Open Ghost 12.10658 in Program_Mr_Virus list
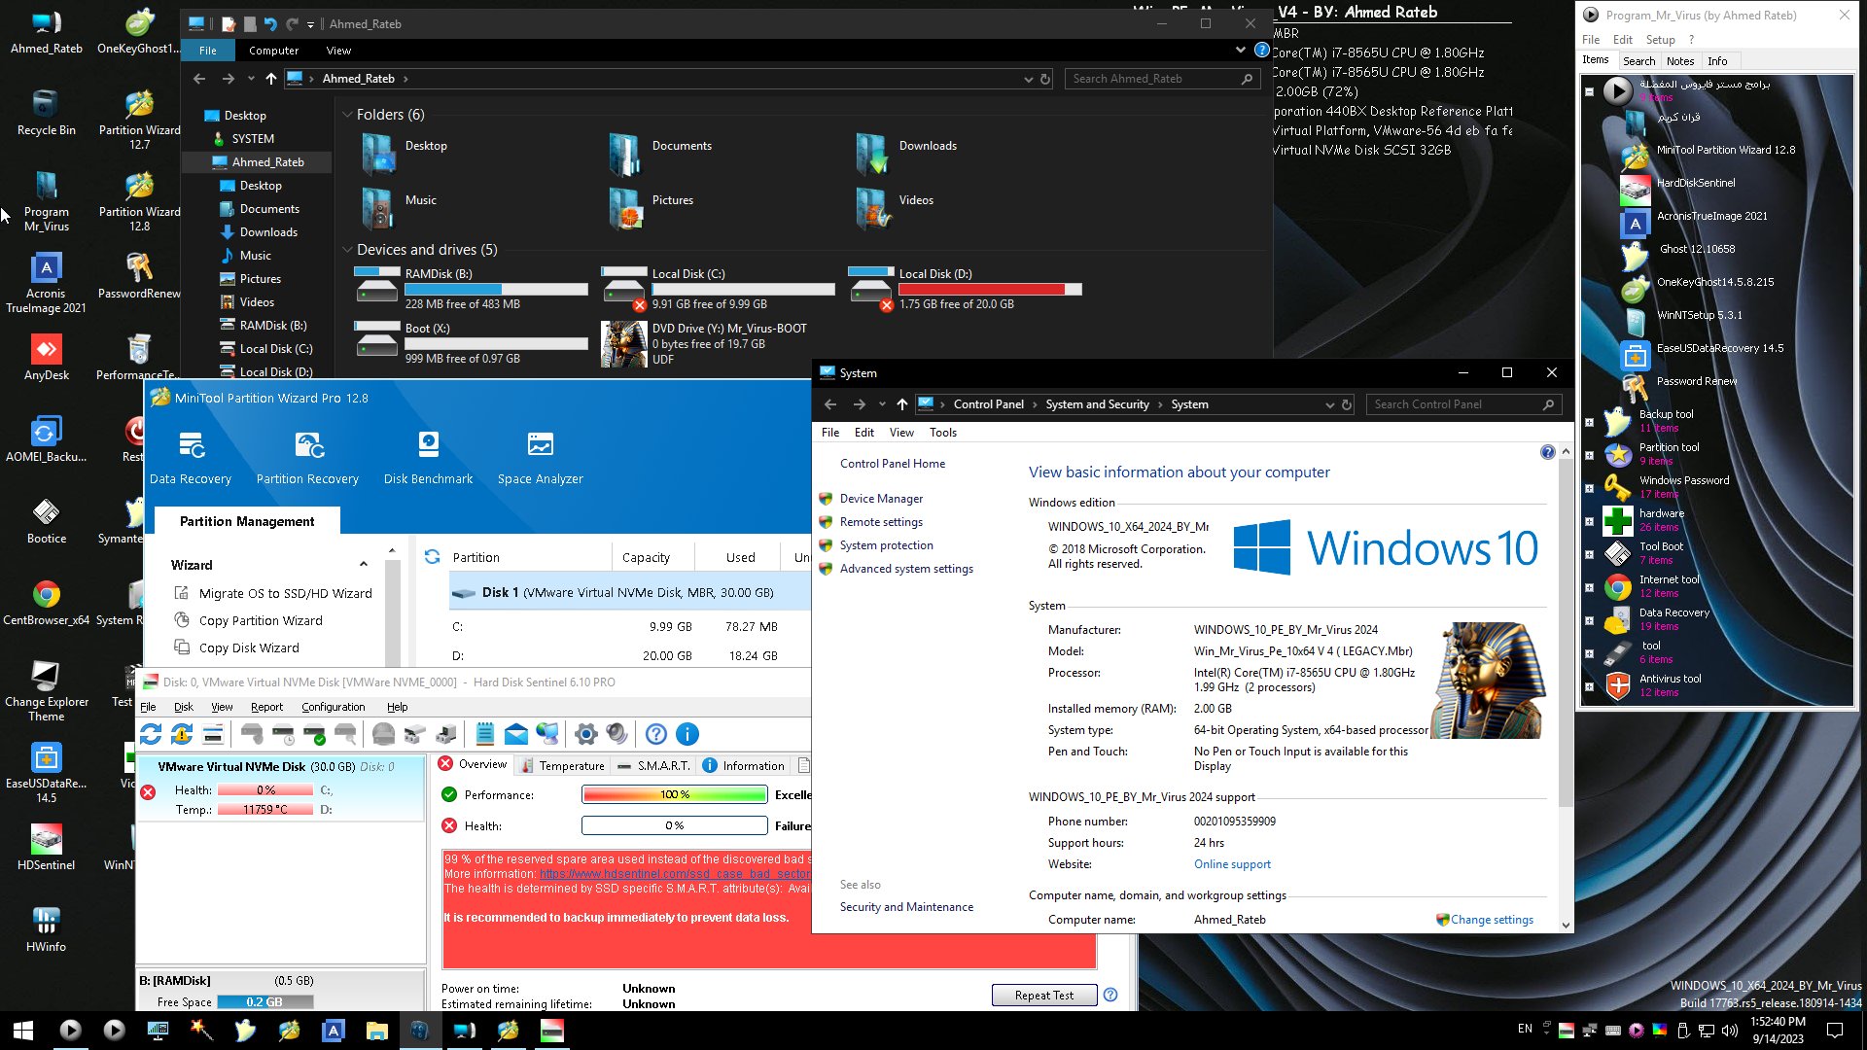The height and width of the screenshot is (1050, 1867). click(1697, 249)
